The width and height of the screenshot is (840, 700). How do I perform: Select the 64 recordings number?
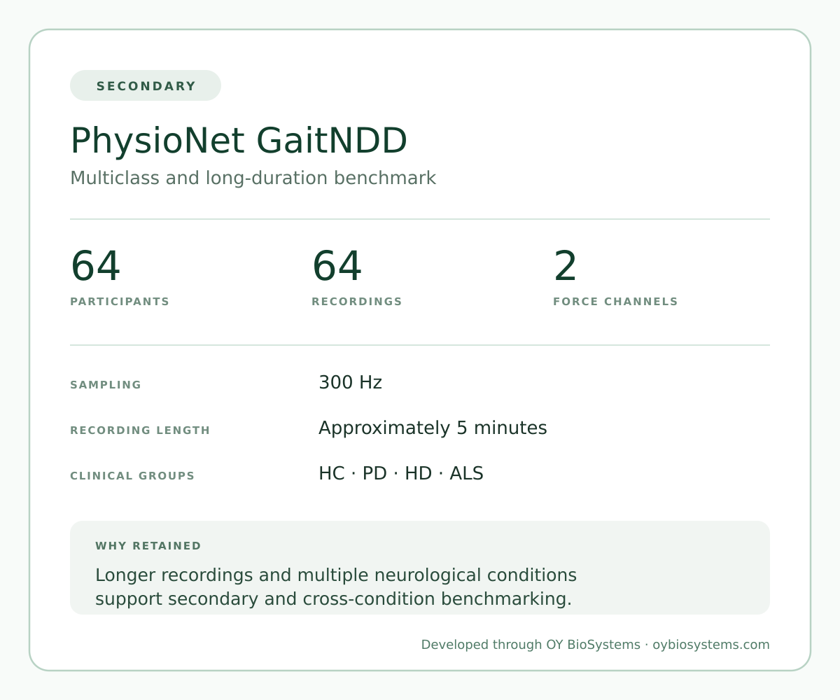[337, 267]
